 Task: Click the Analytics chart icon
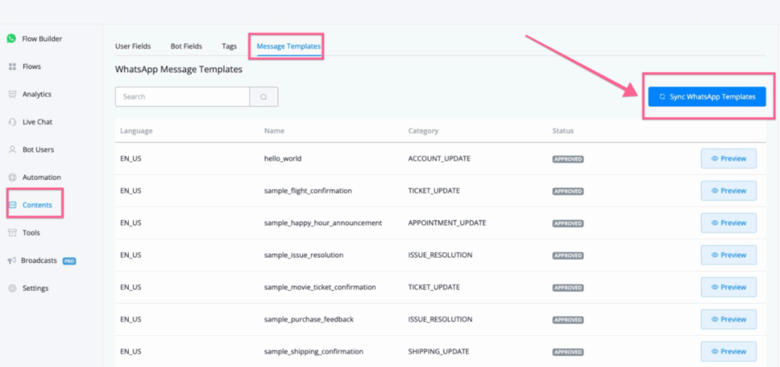12,94
